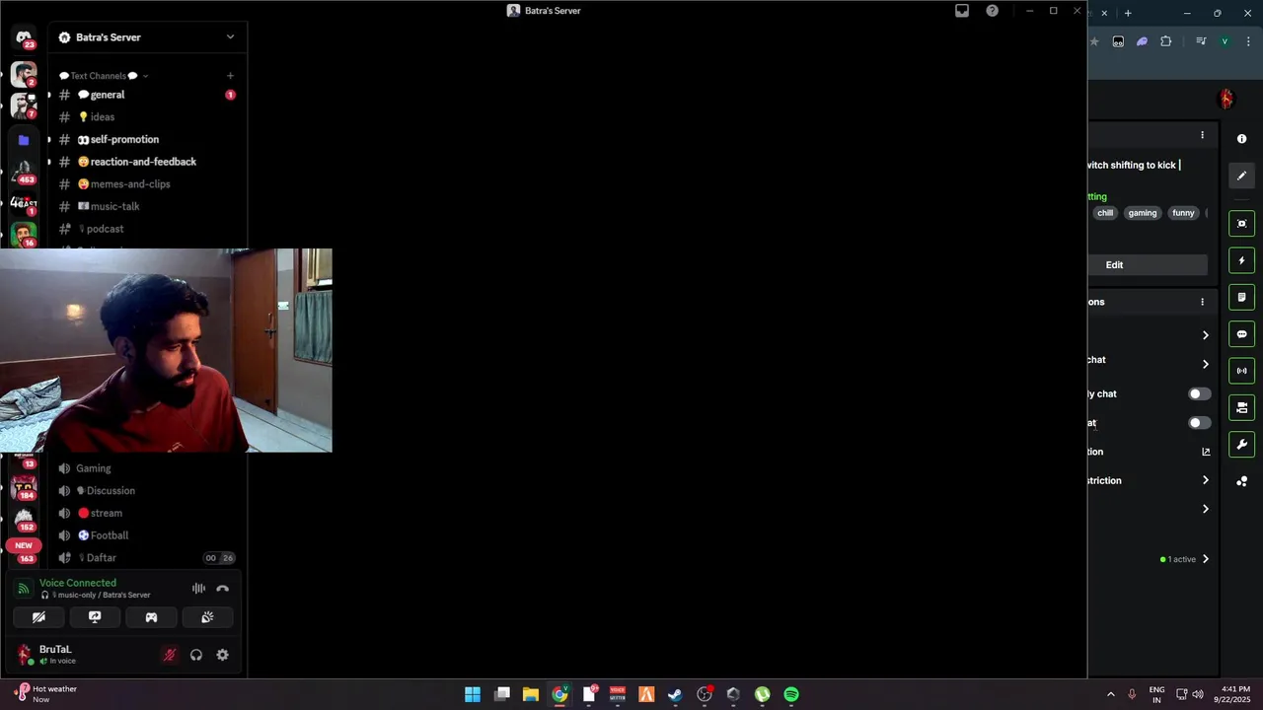Disconnect from voice with hang-up icon
The image size is (1263, 710).
point(223,589)
